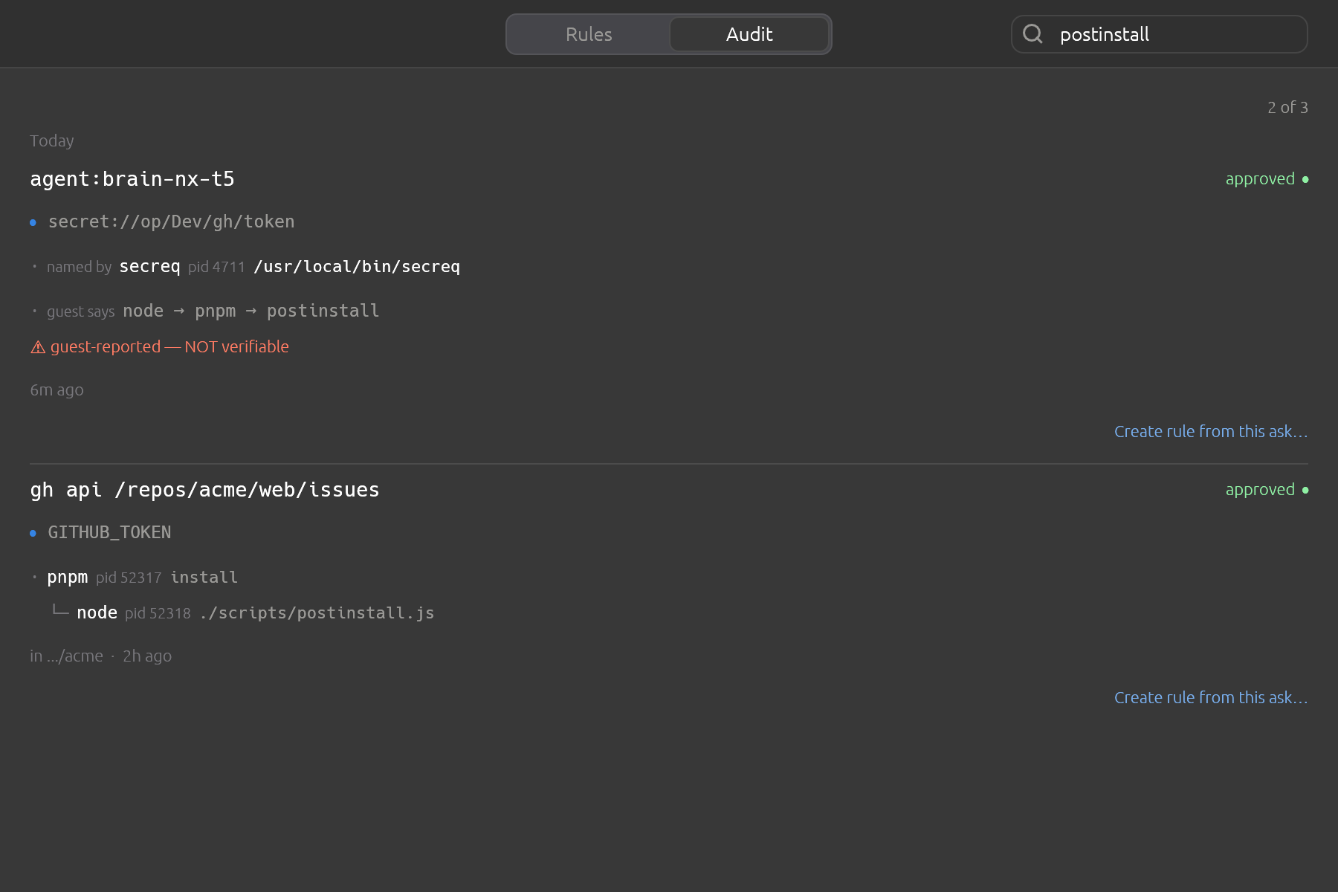
Task: Click 'guest-reported — NOT verifiable' warning
Action: [x=169, y=346]
